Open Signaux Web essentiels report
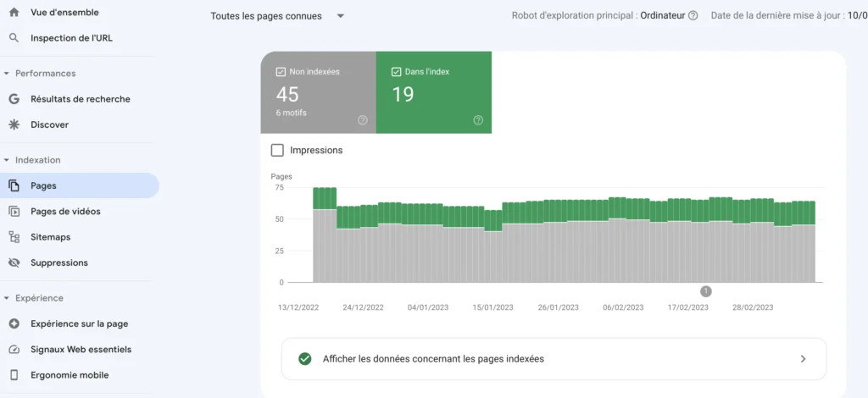The width and height of the screenshot is (868, 398). (81, 350)
